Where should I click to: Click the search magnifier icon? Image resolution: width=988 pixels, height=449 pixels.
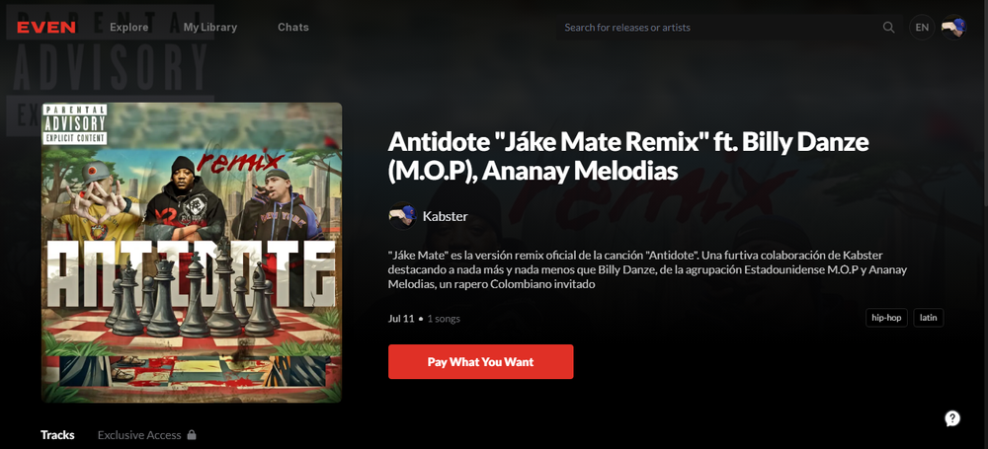pyautogui.click(x=888, y=27)
